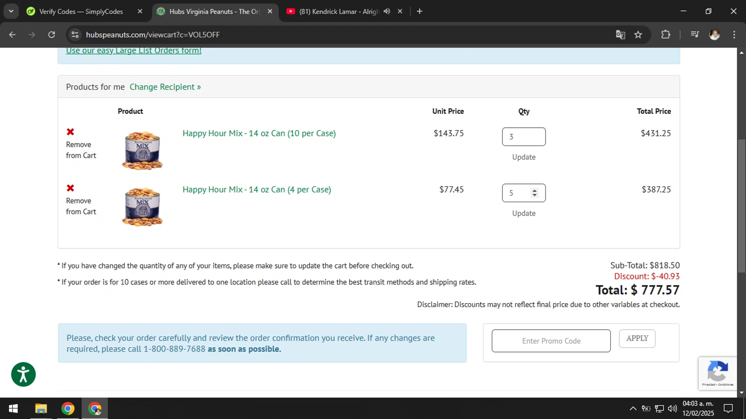Image resolution: width=746 pixels, height=419 pixels.
Task: Switch to the Verify Codes SimplyCodes tab
Action: (x=81, y=11)
